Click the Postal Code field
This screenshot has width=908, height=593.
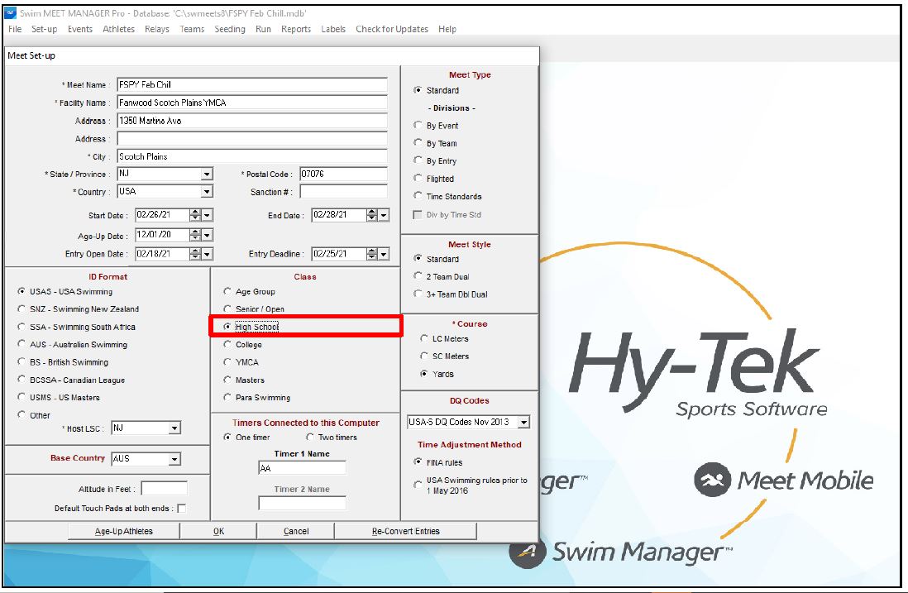tap(343, 174)
